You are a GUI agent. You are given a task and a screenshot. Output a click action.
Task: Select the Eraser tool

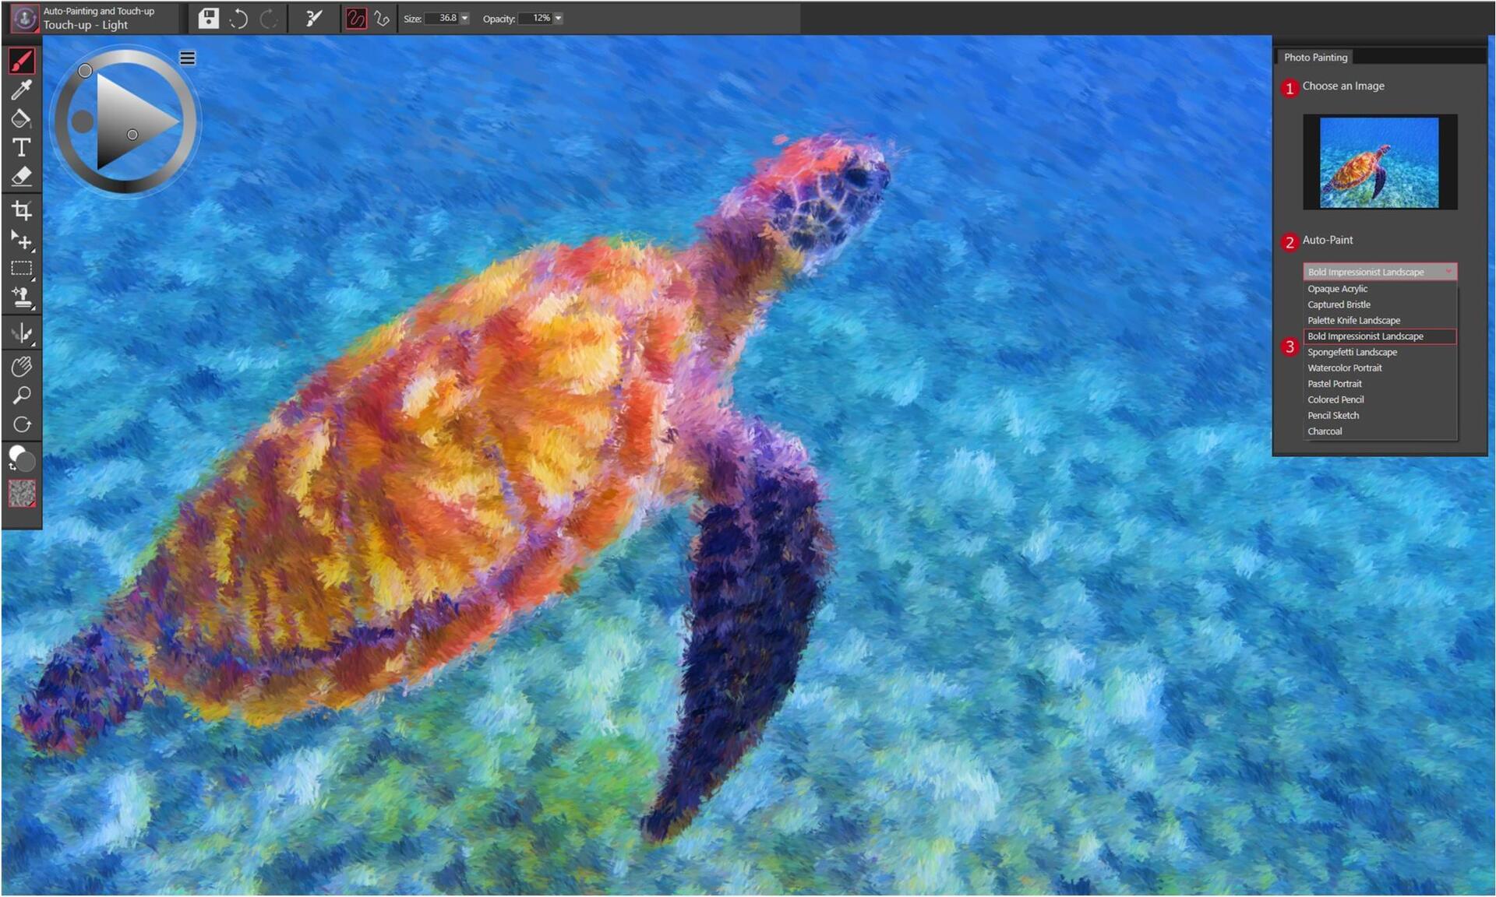pyautogui.click(x=21, y=176)
